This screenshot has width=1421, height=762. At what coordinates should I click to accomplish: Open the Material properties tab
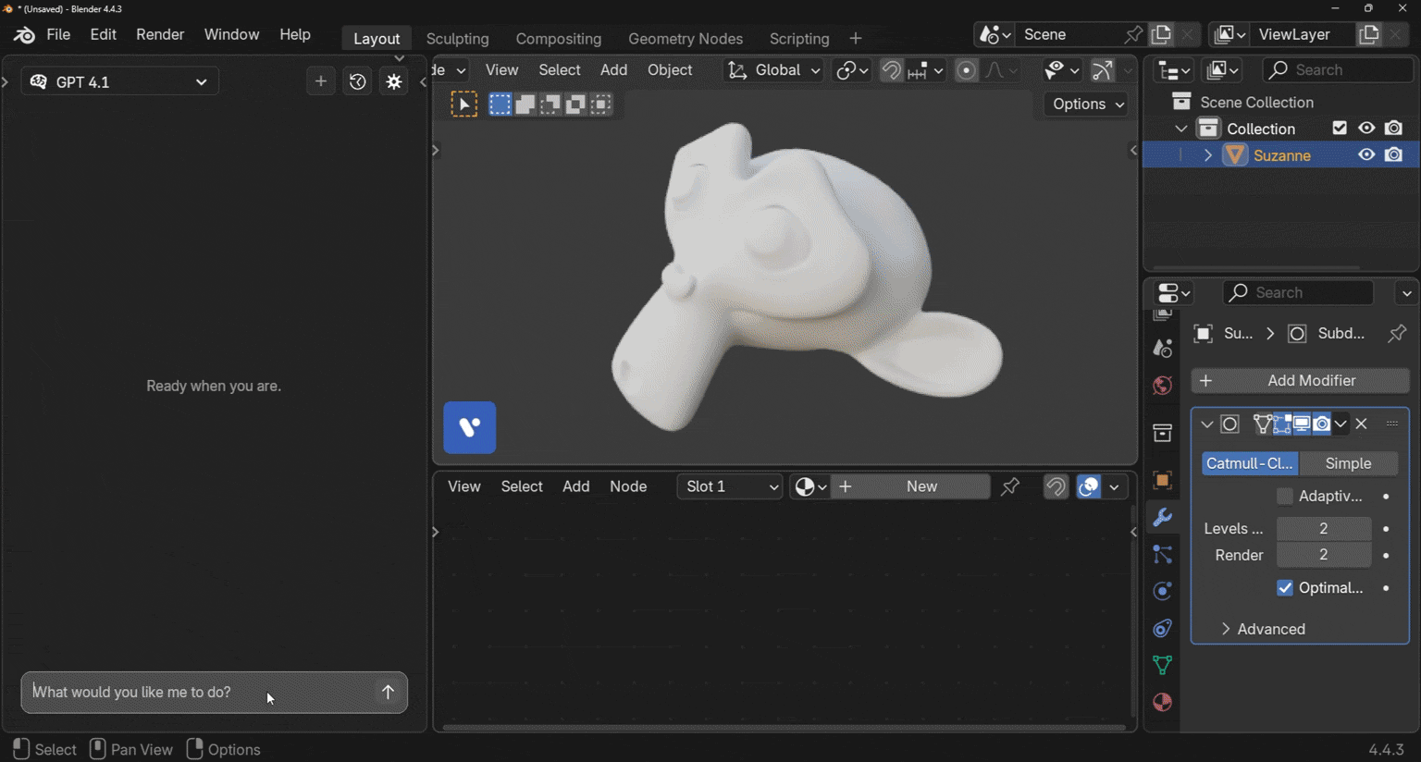tap(1163, 703)
